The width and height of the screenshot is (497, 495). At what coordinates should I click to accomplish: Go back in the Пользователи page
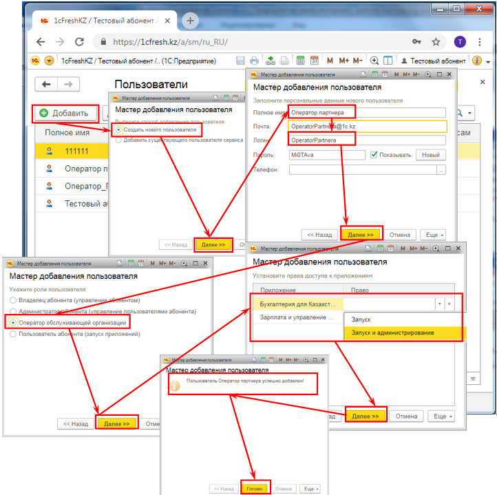(x=46, y=85)
